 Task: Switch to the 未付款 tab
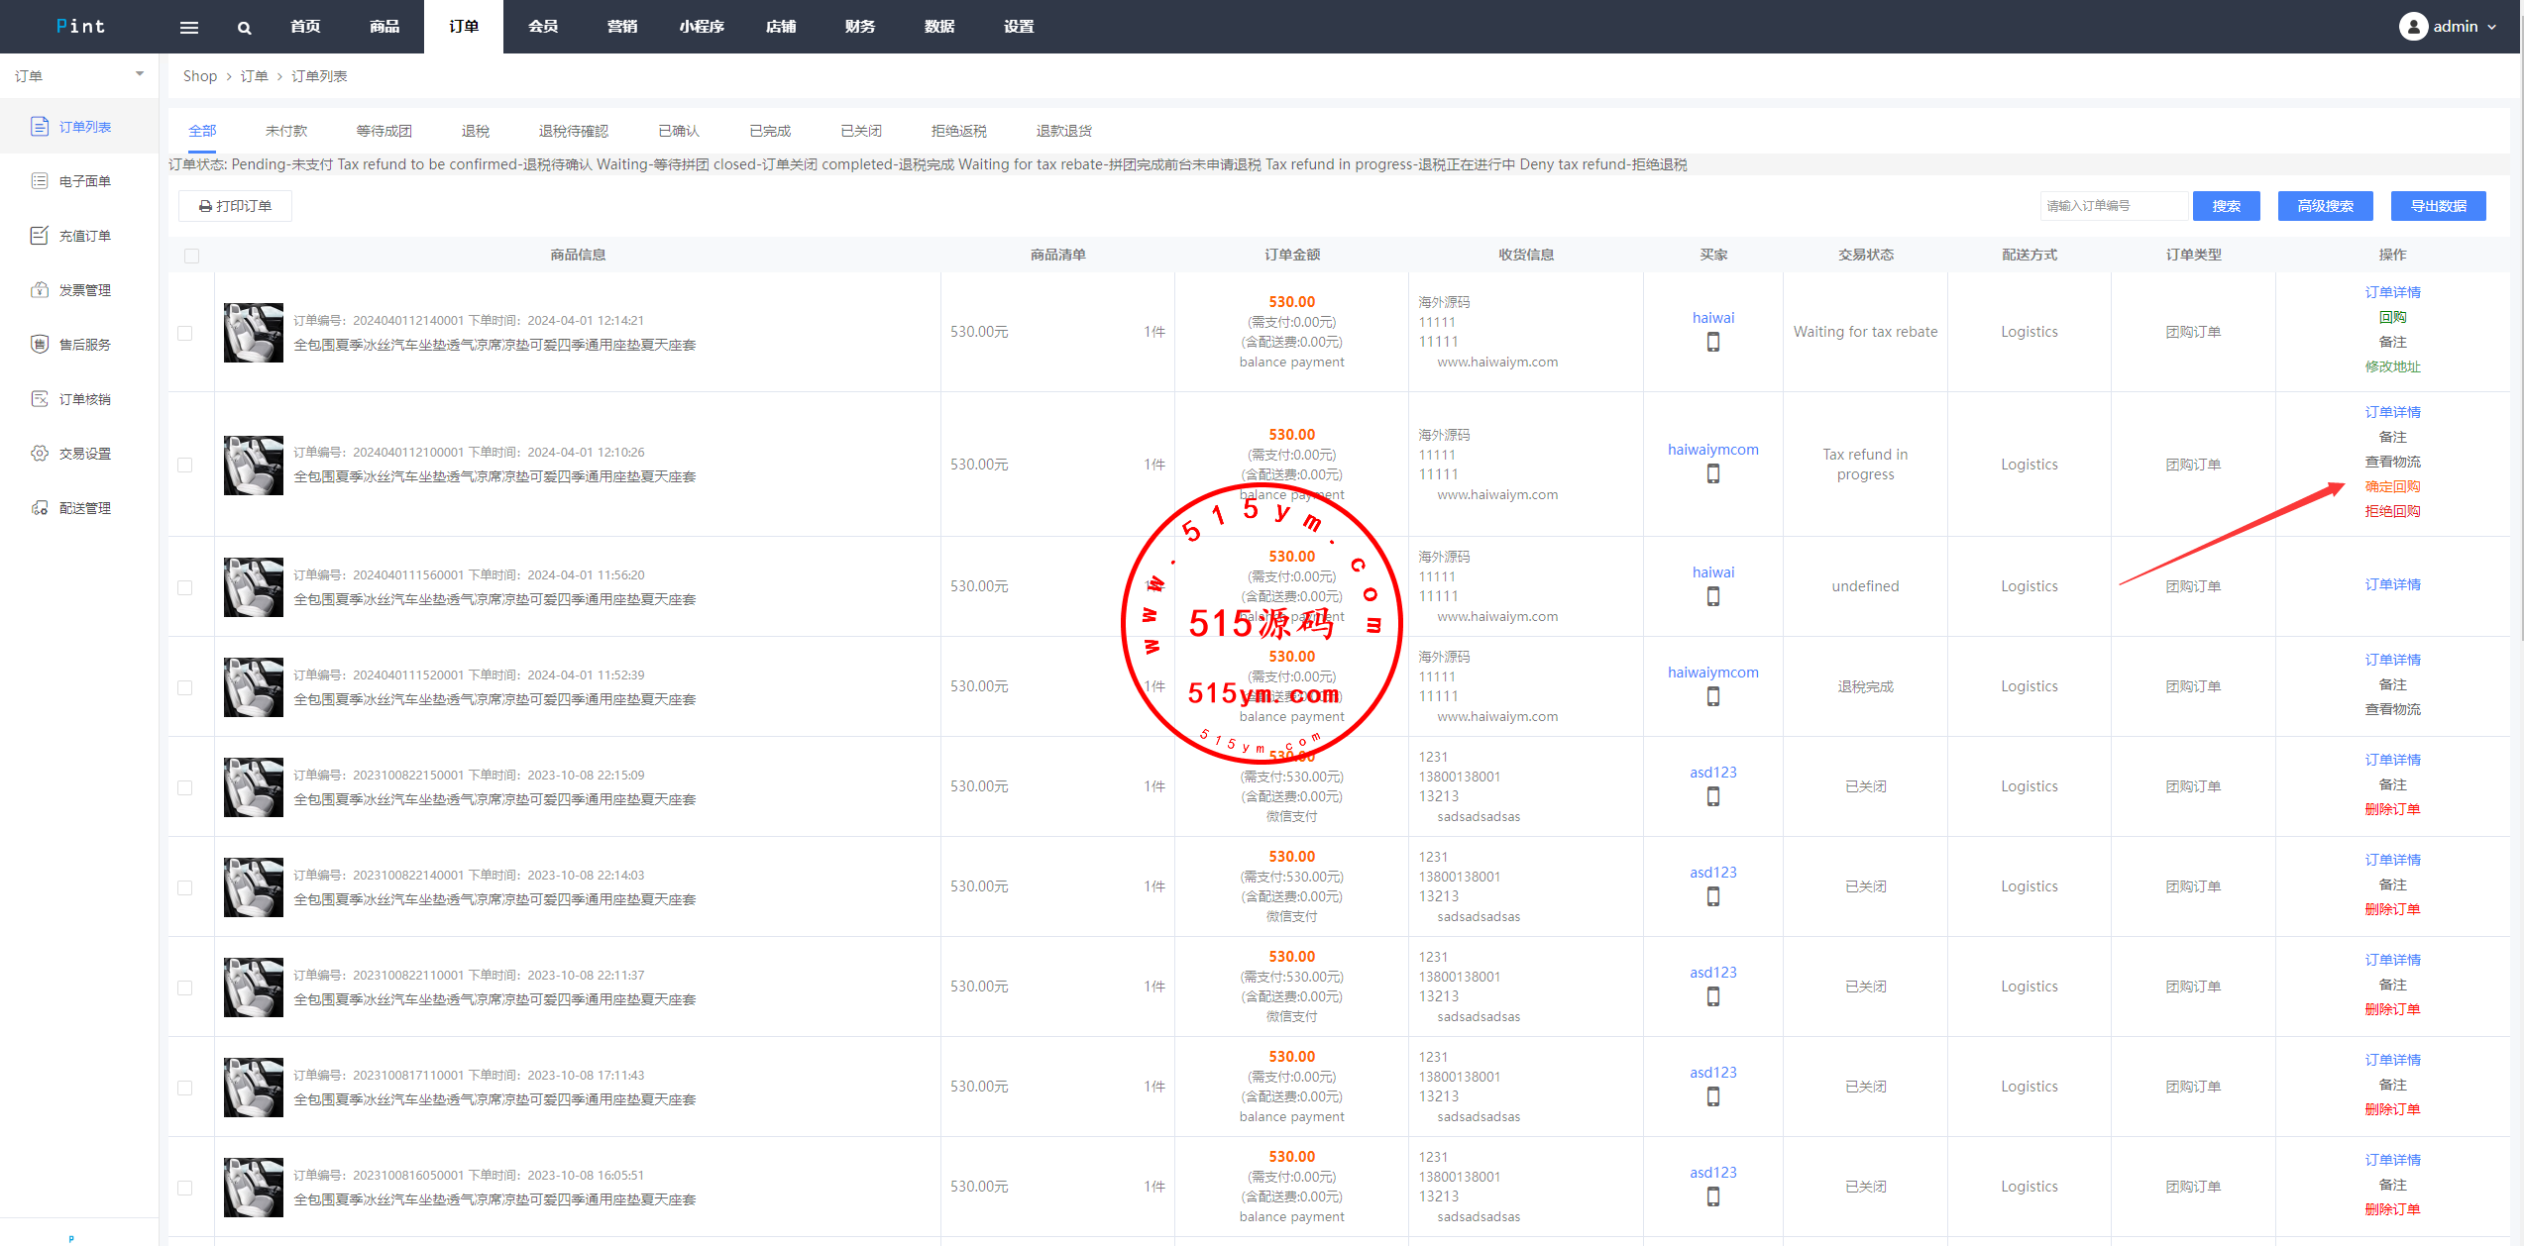point(286,131)
